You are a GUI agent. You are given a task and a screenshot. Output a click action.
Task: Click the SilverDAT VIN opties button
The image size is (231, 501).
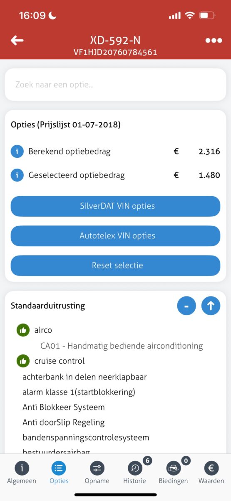point(115,206)
